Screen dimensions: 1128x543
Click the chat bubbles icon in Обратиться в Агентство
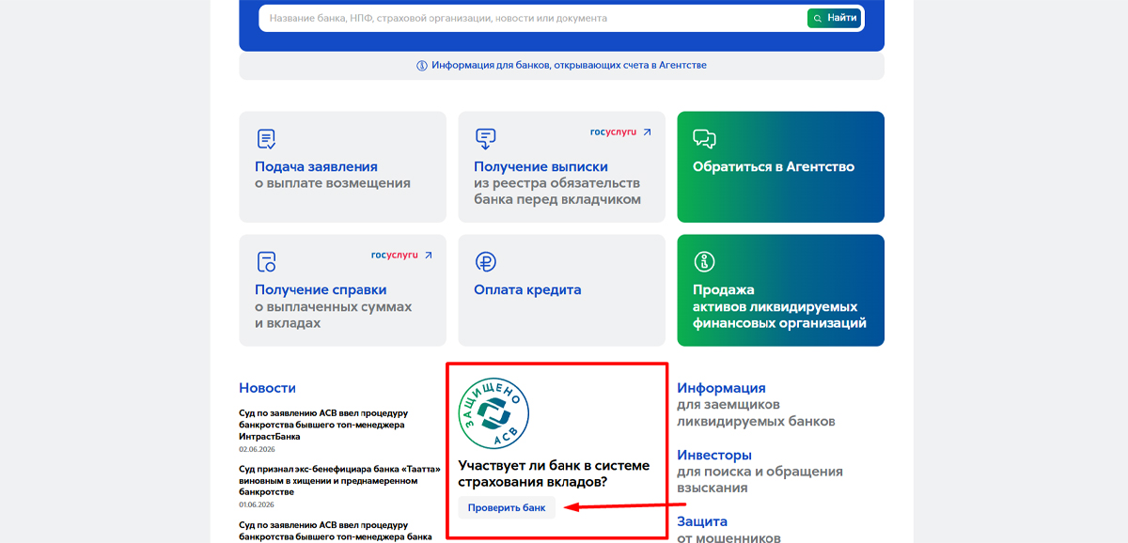point(705,139)
